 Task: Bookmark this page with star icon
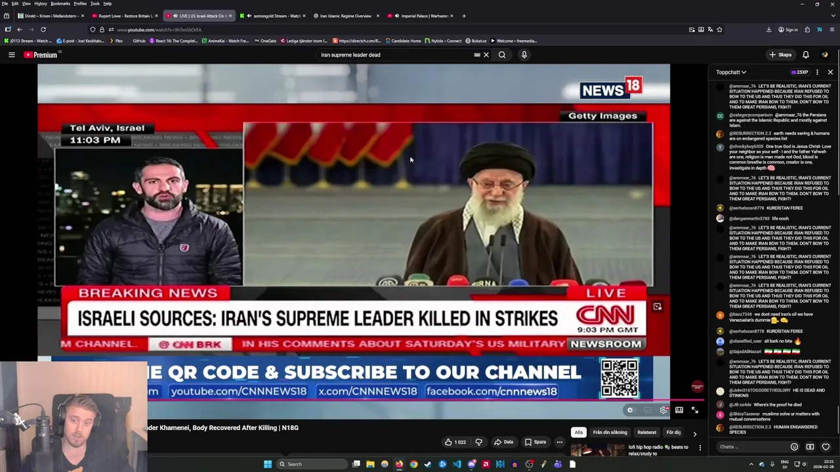[x=719, y=29]
